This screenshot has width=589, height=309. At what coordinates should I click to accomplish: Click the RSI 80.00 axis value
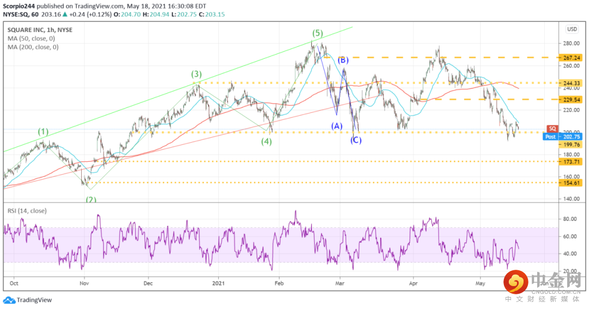click(570, 219)
